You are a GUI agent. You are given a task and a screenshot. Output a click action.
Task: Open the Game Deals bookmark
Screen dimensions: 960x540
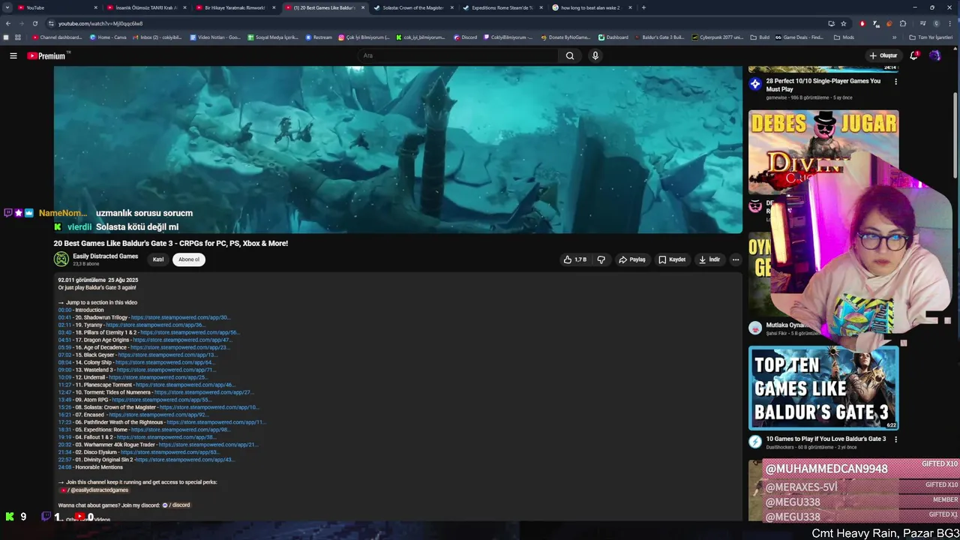[x=799, y=37]
